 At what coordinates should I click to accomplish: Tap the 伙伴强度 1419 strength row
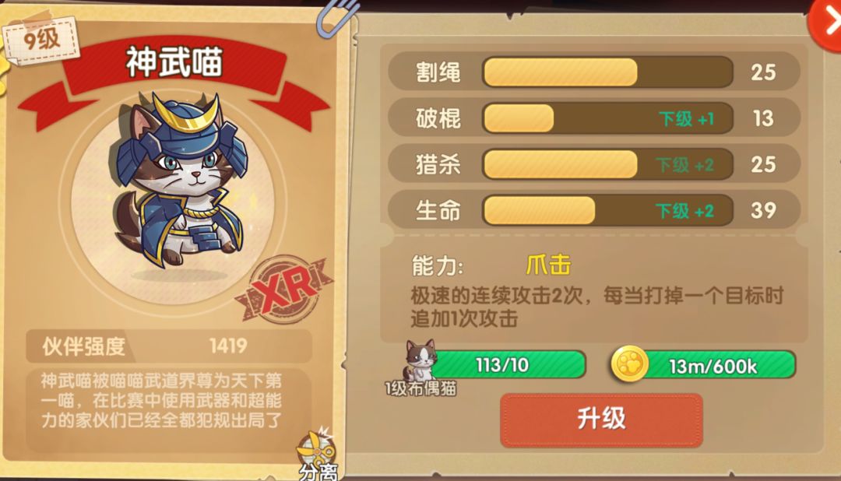pyautogui.click(x=168, y=346)
